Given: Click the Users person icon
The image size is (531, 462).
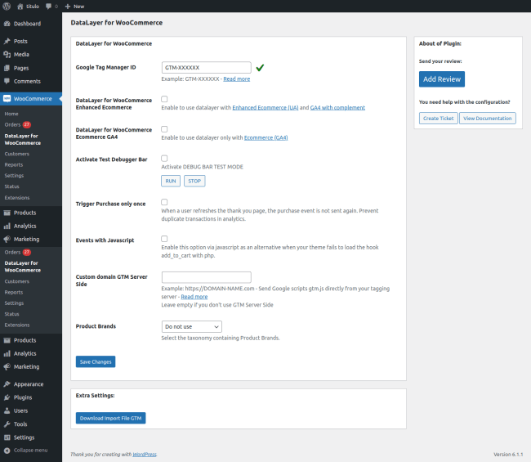Looking at the screenshot, I should click(7, 410).
